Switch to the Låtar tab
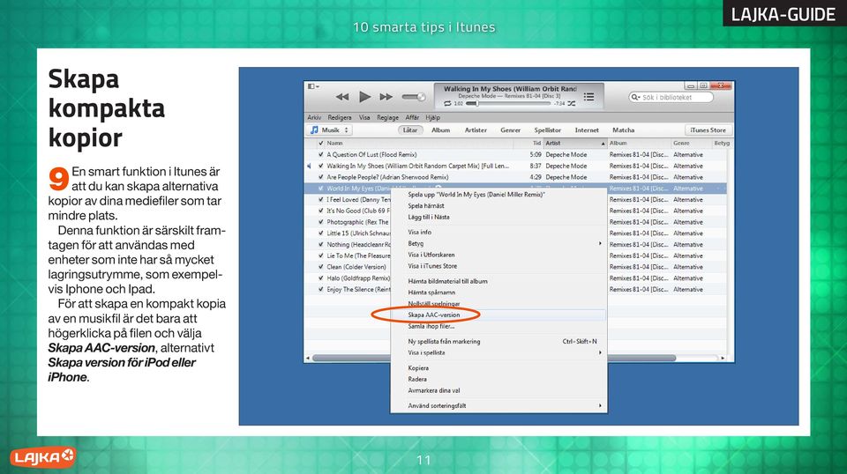 [x=410, y=130]
